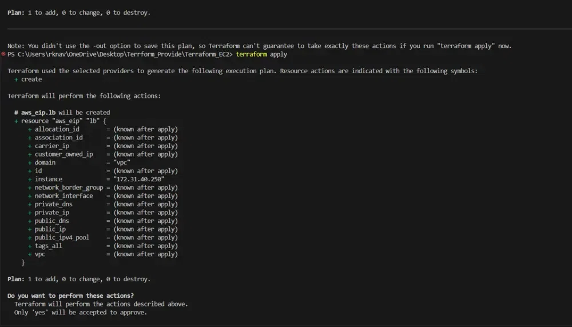
Task: Click the 'aws_eip.lb will be created' heading
Action: [65, 113]
